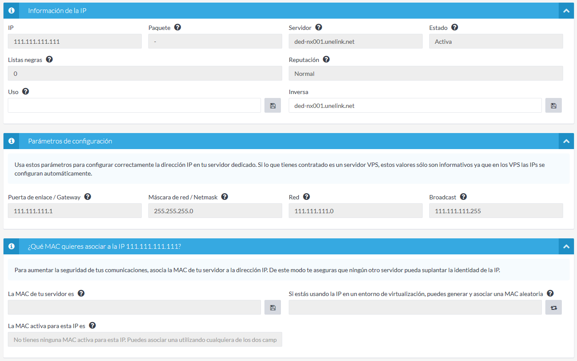The width and height of the screenshot is (577, 361).
Task: Click the info icon in Parámetros de configuración header
Action: pyautogui.click(x=11, y=141)
